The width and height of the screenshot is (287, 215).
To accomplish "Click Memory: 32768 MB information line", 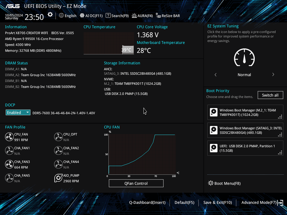I will (x=33, y=51).
